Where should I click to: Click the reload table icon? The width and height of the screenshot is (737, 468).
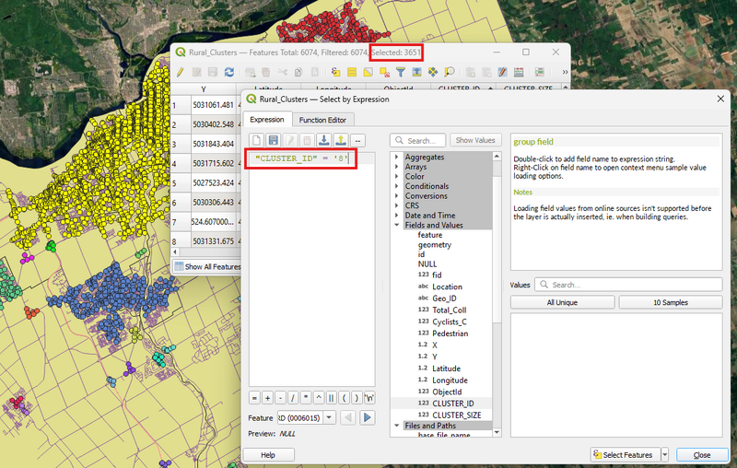point(228,72)
